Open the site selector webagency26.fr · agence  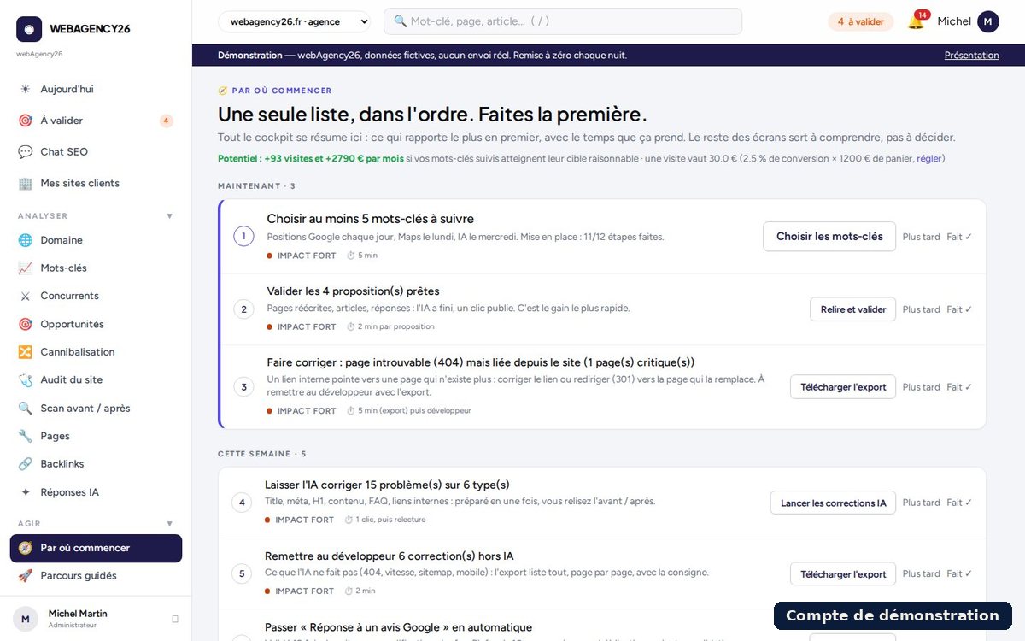pos(295,21)
